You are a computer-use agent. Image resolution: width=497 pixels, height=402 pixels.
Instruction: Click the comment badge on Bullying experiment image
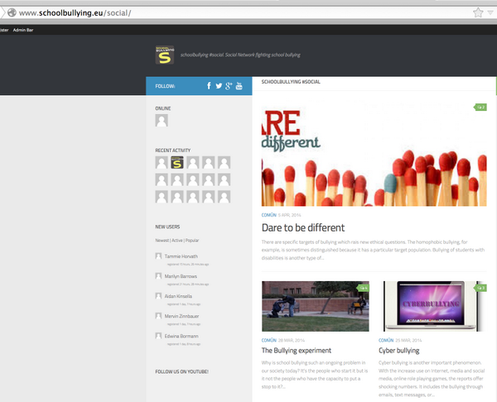(364, 288)
